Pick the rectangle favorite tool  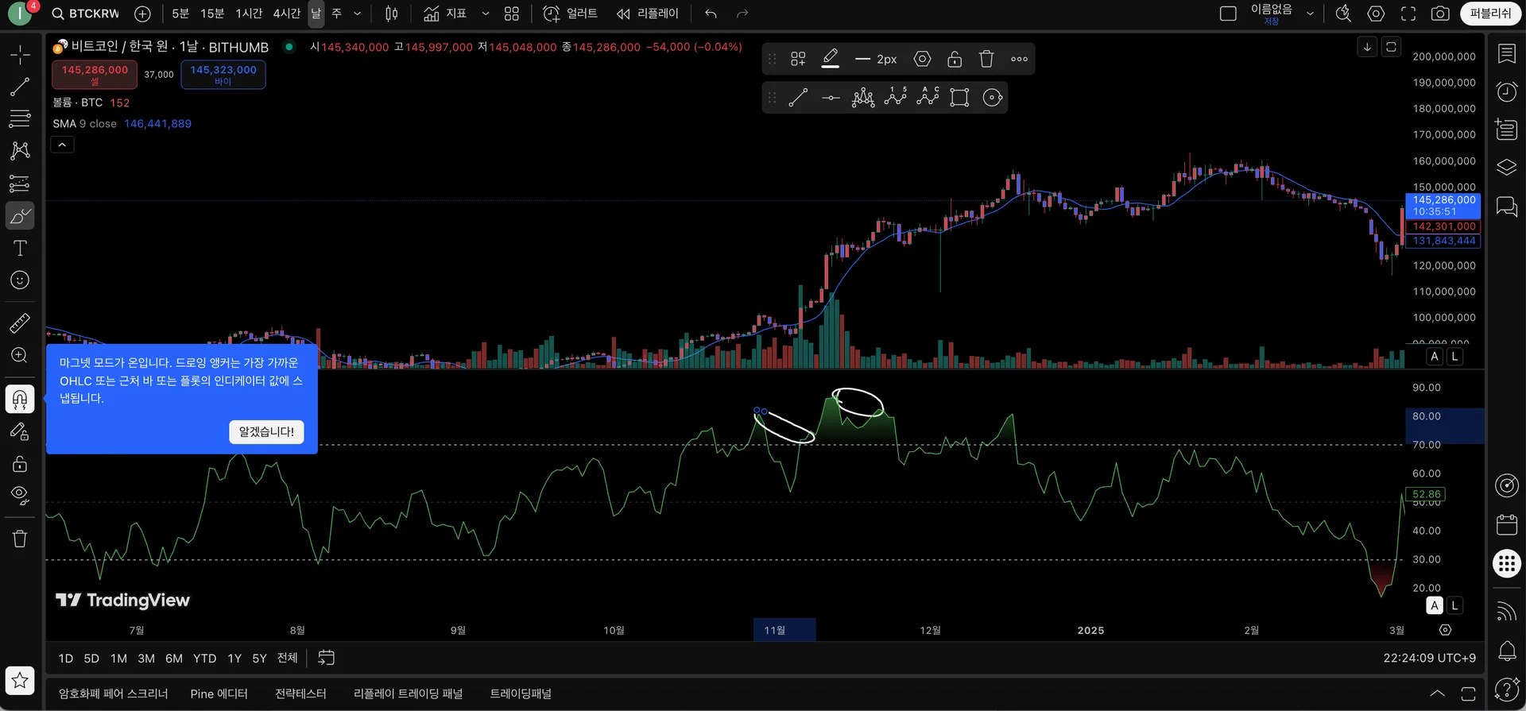(960, 98)
